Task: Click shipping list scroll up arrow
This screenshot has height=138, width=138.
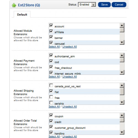Action: pos(122,85)
